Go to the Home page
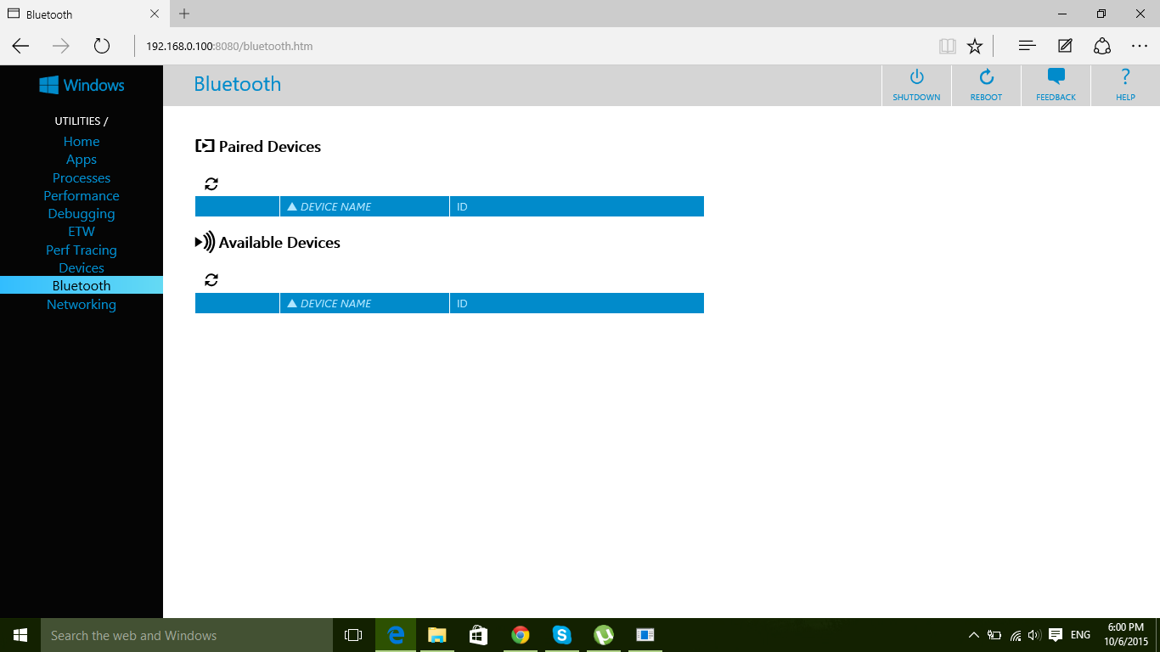The image size is (1160, 652). pyautogui.click(x=82, y=142)
